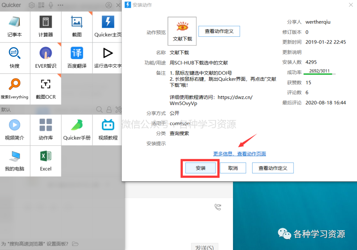Click the 公开 share mode value
Screen dimensions: 357x250
(175, 113)
